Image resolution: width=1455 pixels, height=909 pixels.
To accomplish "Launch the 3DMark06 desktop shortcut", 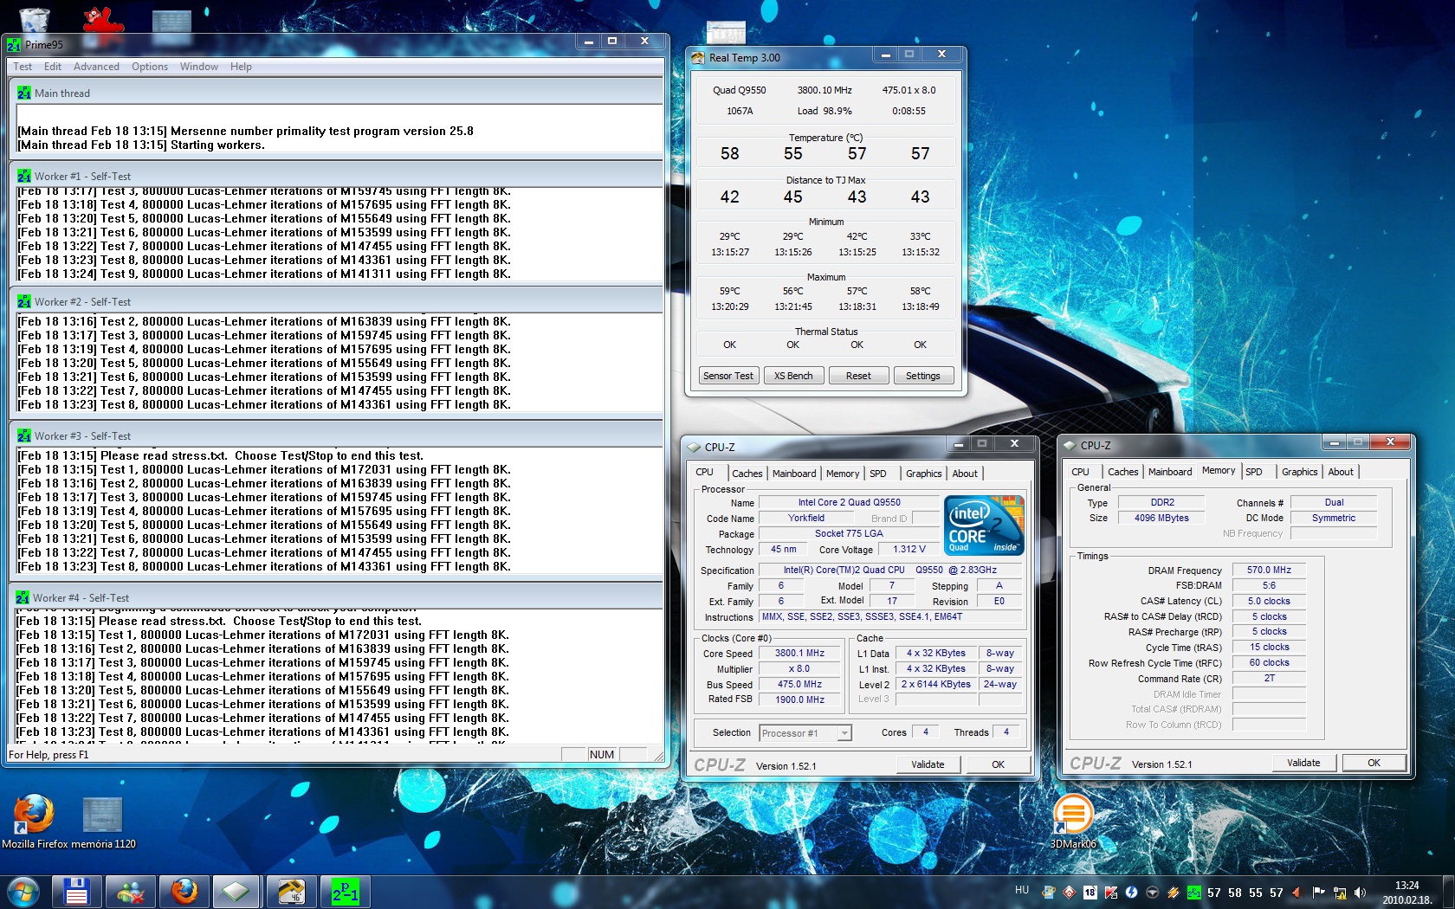I will pos(1073,821).
